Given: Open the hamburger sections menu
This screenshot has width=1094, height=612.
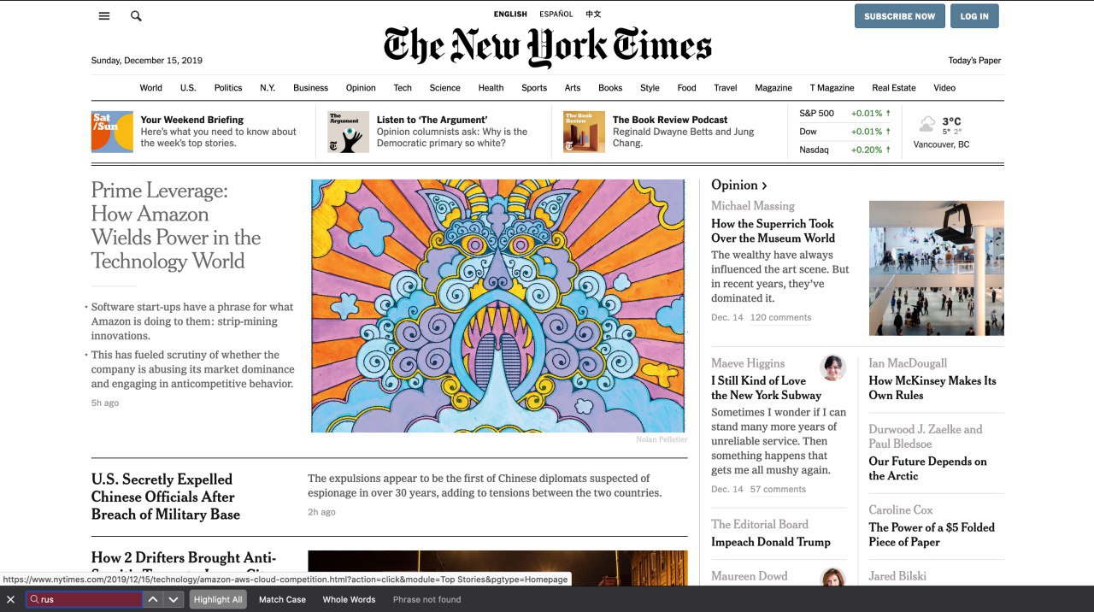Looking at the screenshot, I should (104, 16).
